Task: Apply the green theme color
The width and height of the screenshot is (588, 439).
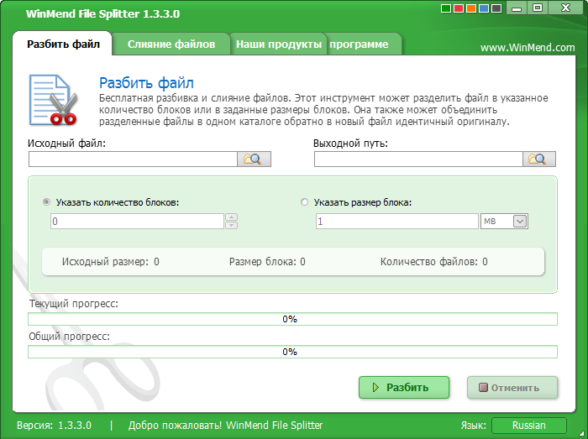Action: coord(447,8)
